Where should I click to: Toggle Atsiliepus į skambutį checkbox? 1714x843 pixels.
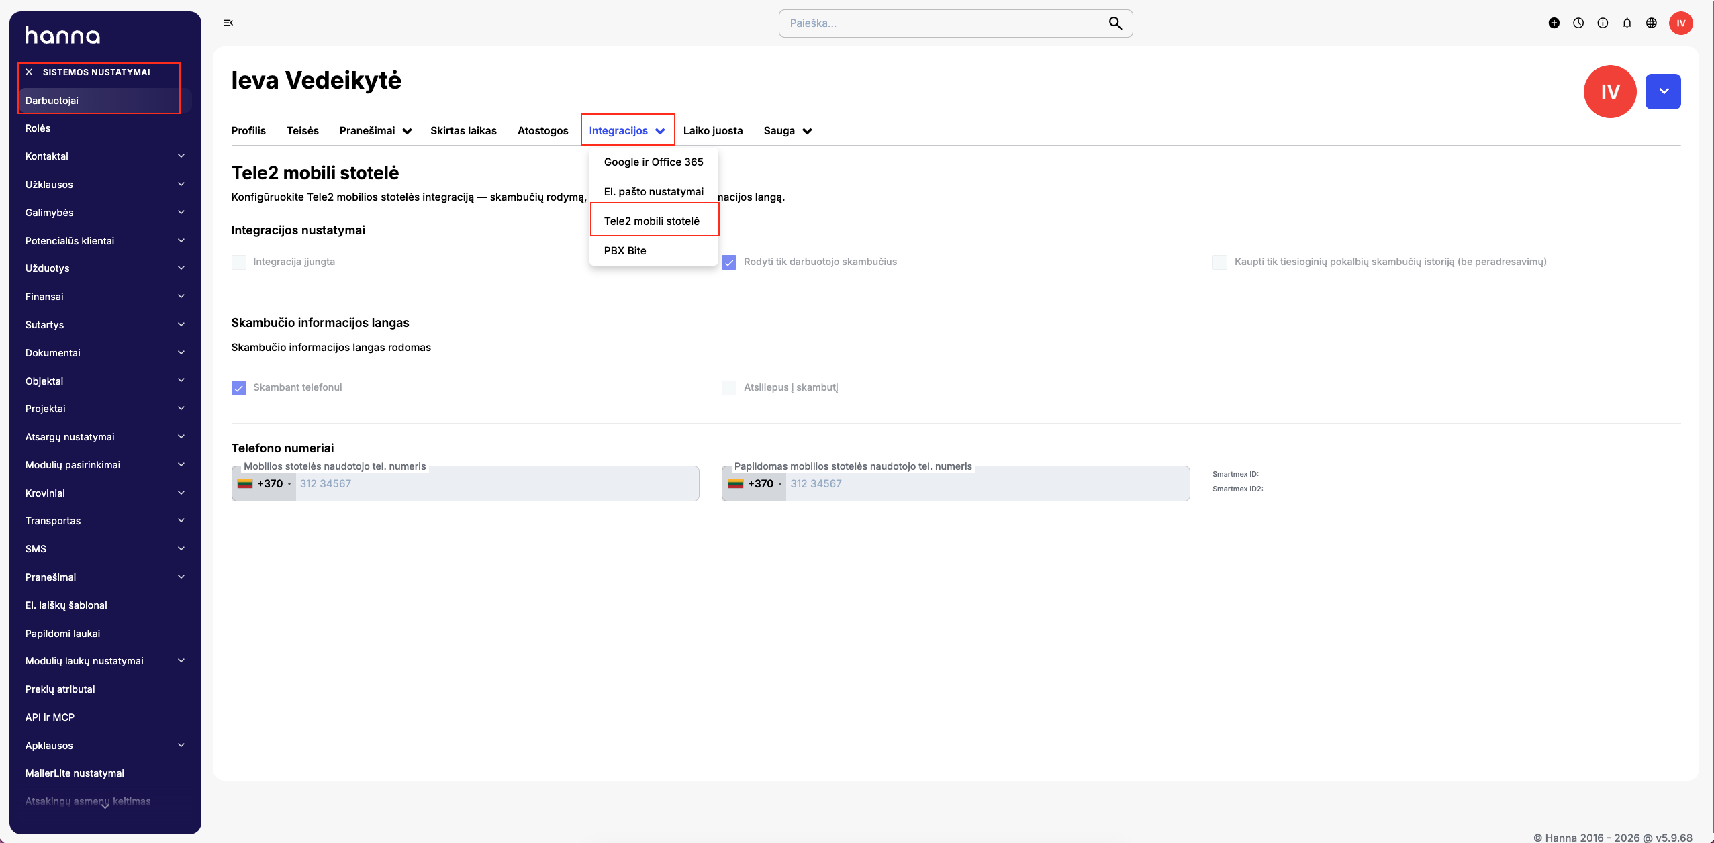(729, 387)
